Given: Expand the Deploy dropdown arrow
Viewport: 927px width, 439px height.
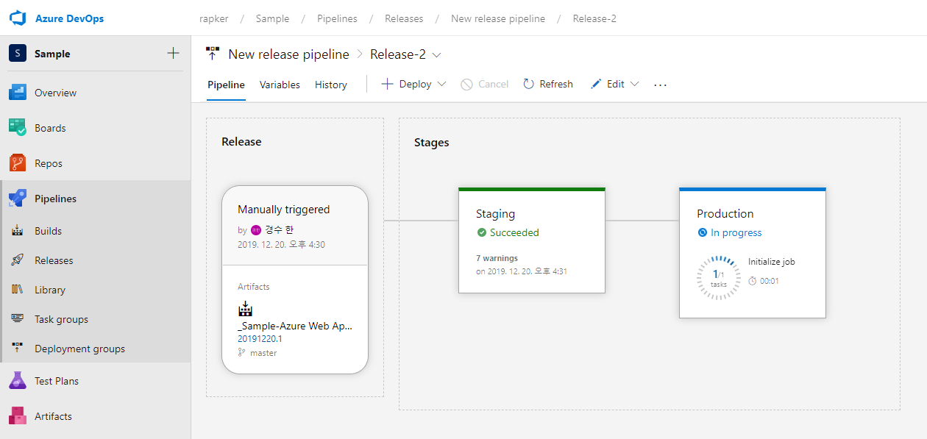Looking at the screenshot, I should point(441,84).
